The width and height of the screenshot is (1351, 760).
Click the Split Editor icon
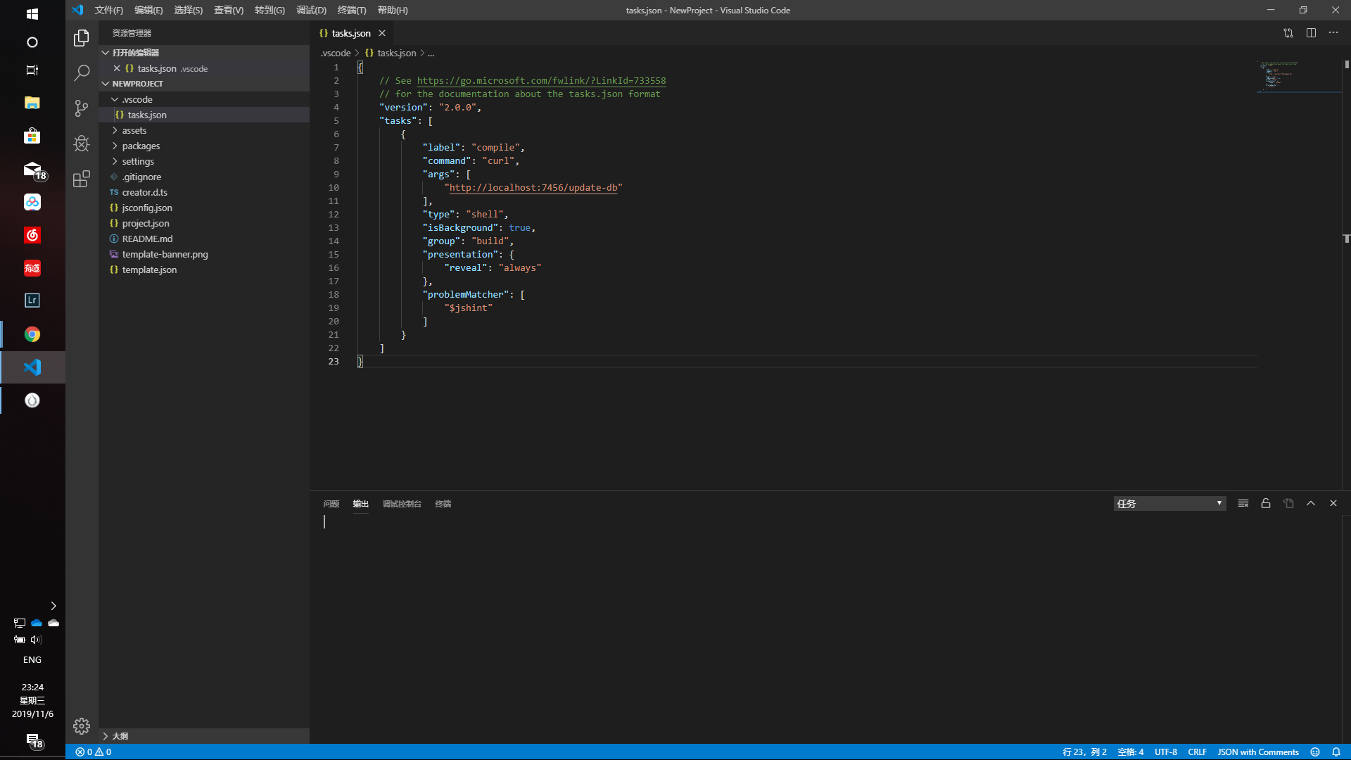coord(1311,33)
